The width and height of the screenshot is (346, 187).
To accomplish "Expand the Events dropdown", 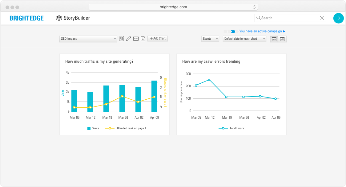I will tap(210, 39).
